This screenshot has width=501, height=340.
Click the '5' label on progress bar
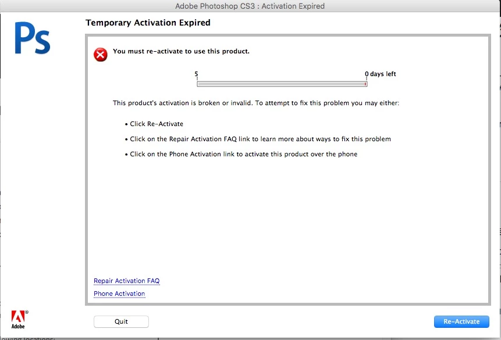[196, 74]
